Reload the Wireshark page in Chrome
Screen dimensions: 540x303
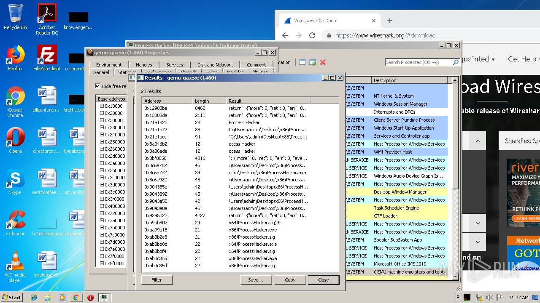[x=312, y=35]
